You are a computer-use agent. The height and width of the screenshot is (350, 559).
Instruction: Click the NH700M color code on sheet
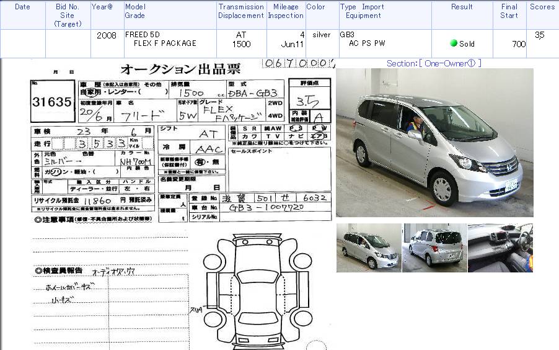[x=136, y=162]
